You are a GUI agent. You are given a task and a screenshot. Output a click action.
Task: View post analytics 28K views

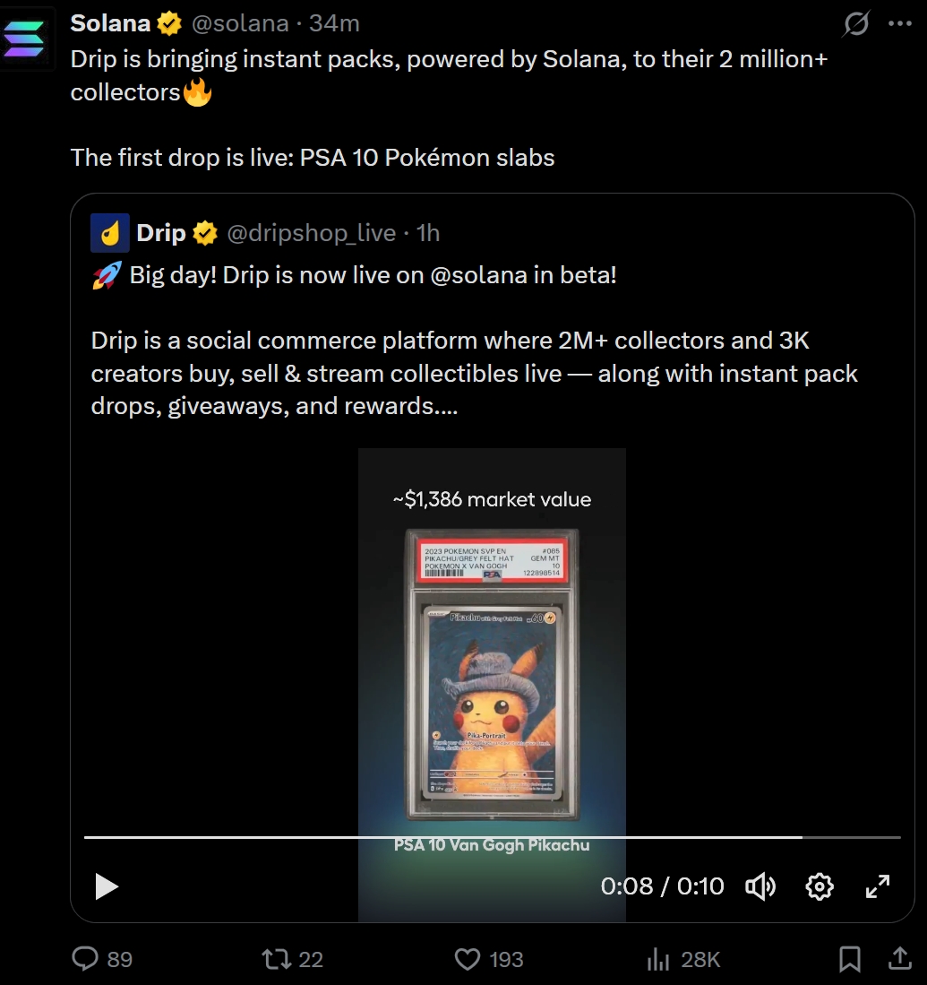click(659, 960)
